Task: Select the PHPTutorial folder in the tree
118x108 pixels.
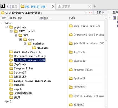Action: coord(24,31)
